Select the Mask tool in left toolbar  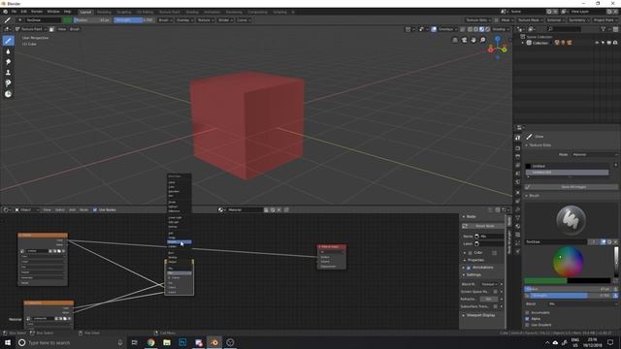[8, 94]
